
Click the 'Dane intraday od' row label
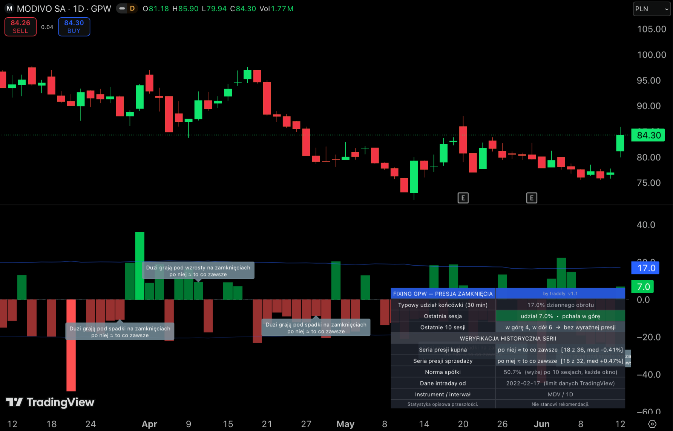(x=443, y=383)
